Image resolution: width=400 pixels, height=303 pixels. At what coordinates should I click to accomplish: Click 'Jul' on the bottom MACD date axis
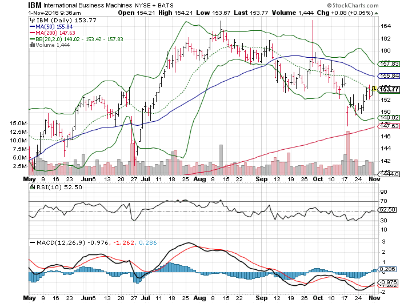point(145,298)
